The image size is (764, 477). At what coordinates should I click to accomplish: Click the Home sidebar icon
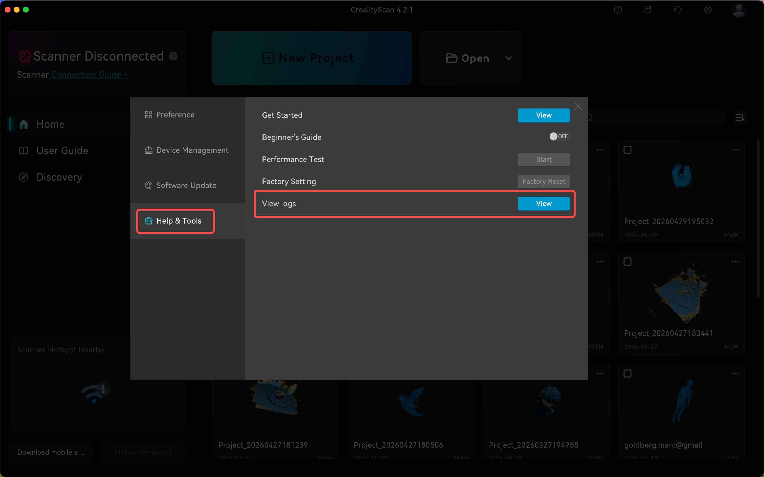(24, 124)
